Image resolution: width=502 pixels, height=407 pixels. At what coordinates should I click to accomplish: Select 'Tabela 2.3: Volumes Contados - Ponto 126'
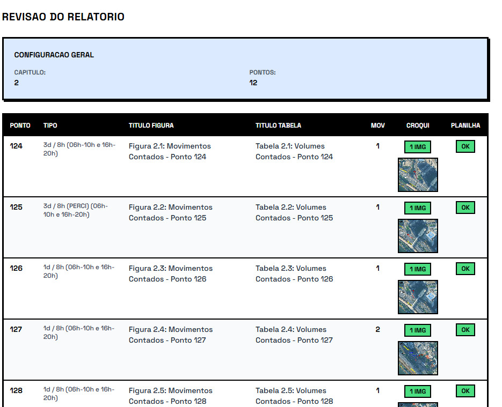tap(294, 273)
